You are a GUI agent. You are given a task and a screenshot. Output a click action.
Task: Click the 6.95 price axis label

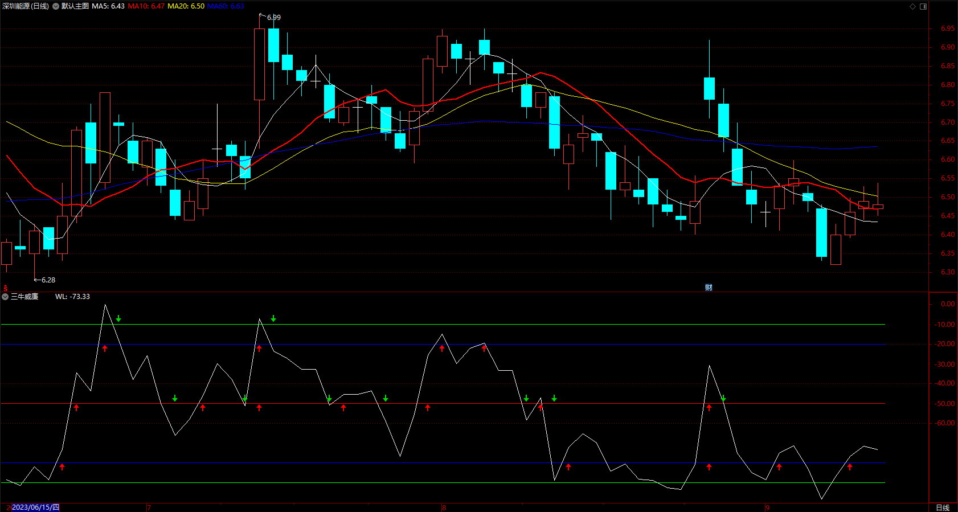(948, 28)
